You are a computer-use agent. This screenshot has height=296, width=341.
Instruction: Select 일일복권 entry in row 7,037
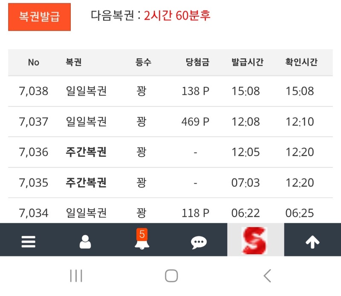pyautogui.click(x=86, y=122)
